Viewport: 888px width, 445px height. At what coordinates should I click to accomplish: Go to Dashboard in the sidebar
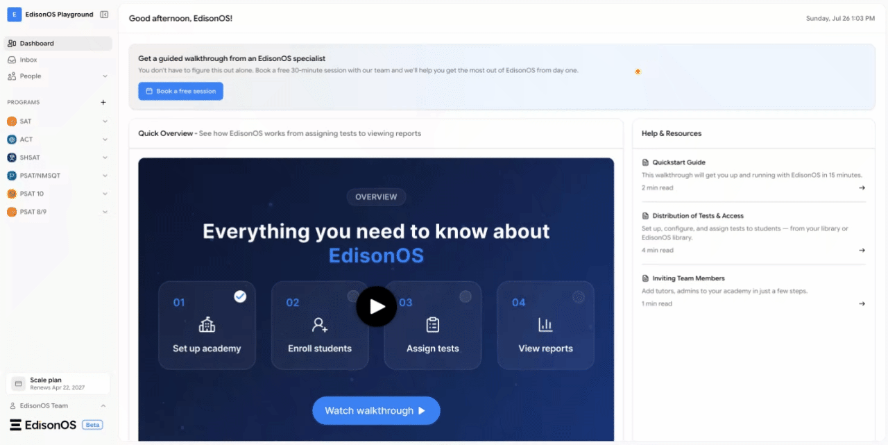pyautogui.click(x=58, y=43)
